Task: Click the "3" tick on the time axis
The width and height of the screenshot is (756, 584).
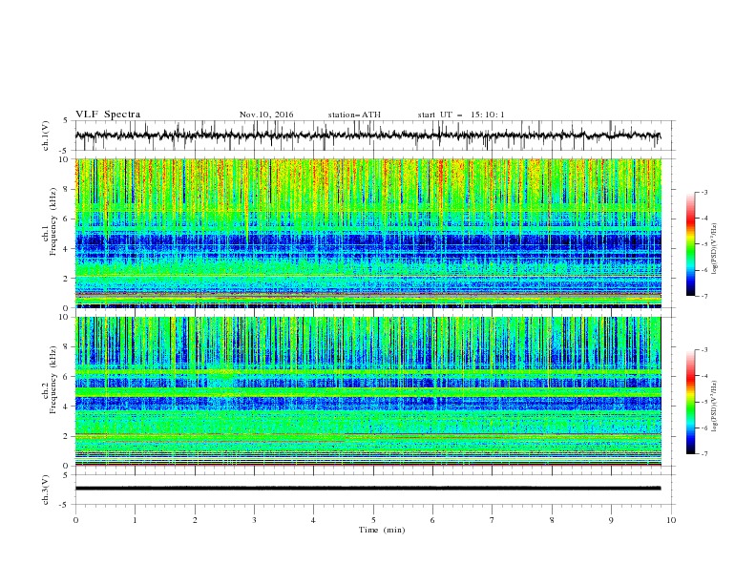Action: coord(254,520)
